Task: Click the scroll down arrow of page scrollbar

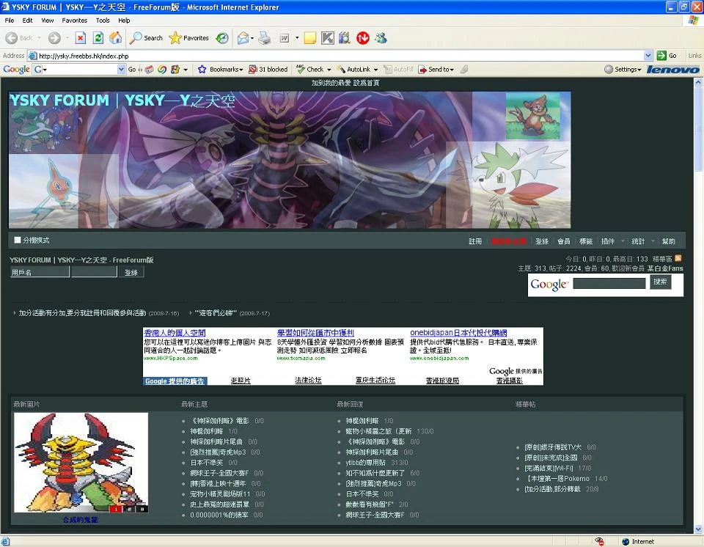Action: coord(698,529)
